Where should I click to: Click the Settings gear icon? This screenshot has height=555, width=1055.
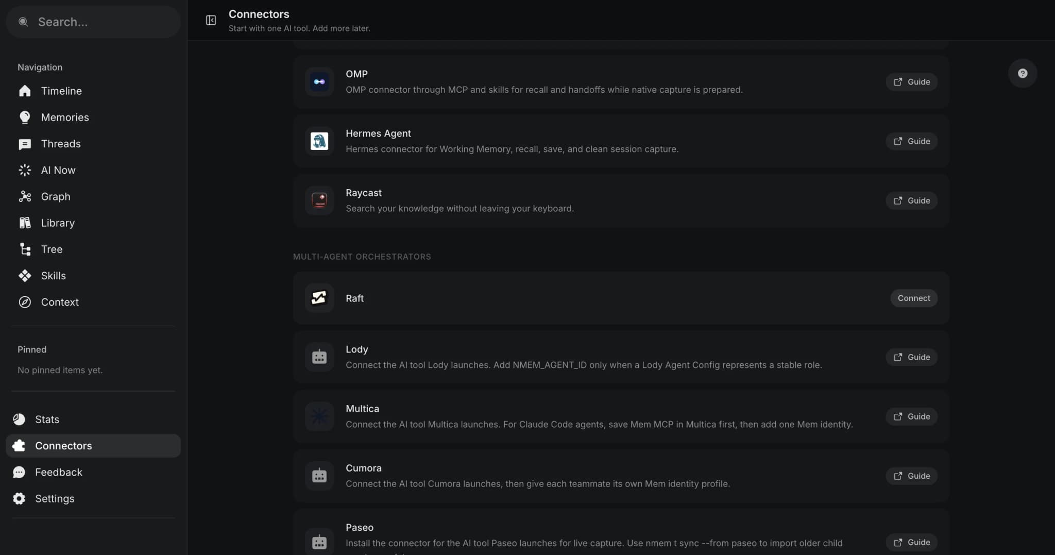[19, 499]
